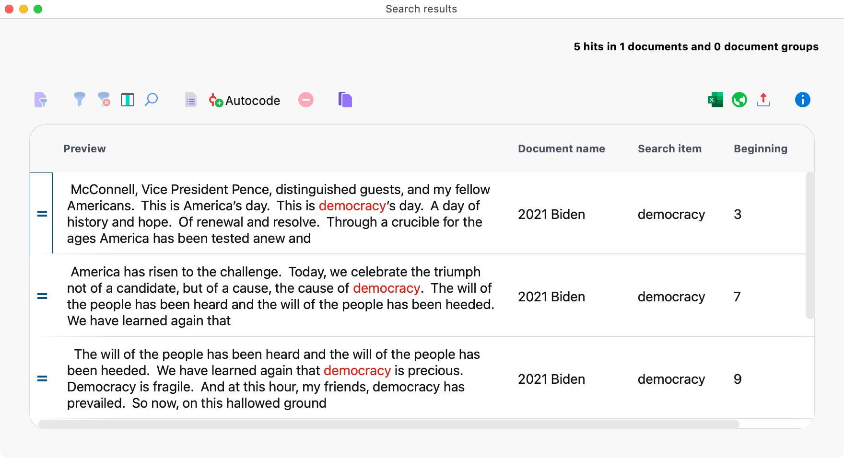
Task: Click the handle beside the third result row
Action: click(x=42, y=378)
